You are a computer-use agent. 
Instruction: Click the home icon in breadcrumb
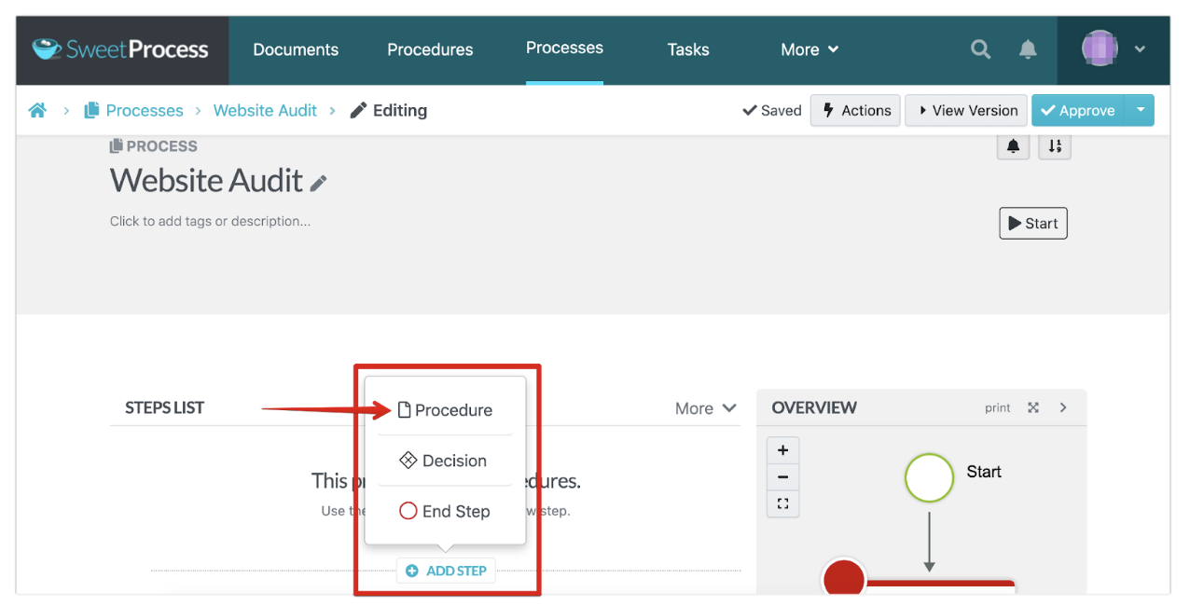(x=37, y=110)
